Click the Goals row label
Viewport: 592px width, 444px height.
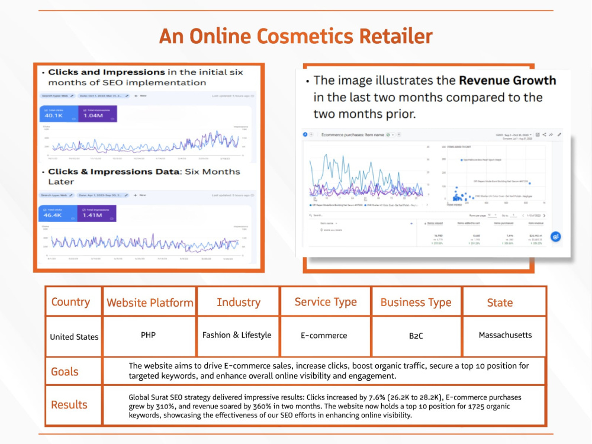tap(65, 372)
